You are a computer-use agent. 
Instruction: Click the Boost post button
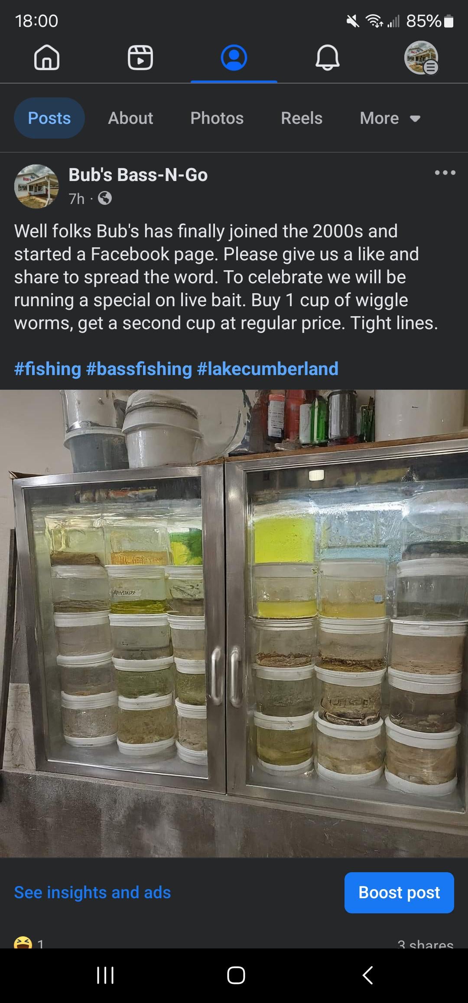click(399, 893)
